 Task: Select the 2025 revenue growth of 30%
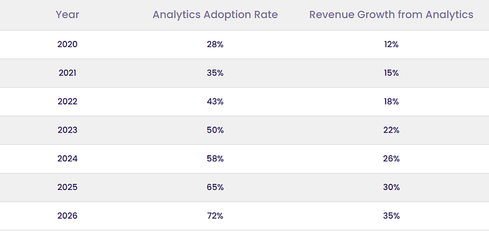point(391,187)
